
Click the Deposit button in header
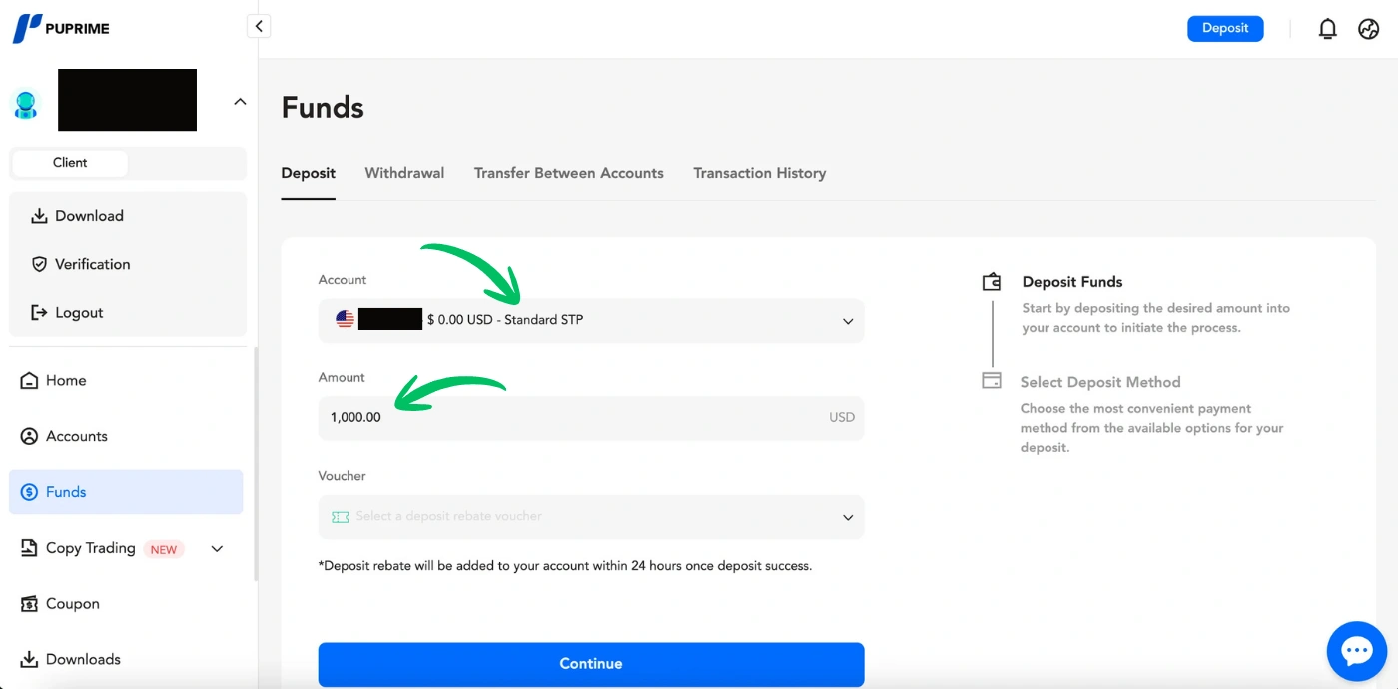point(1225,29)
